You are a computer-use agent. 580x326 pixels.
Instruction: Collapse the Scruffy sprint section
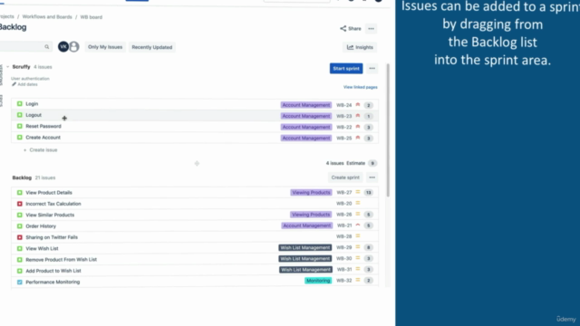8,67
